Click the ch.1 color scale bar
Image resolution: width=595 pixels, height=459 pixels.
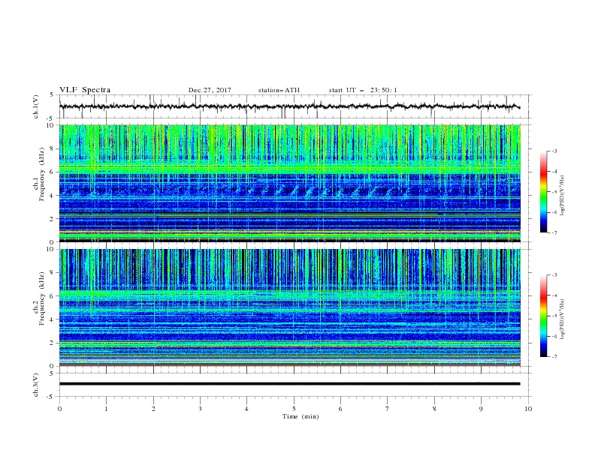[x=543, y=192]
